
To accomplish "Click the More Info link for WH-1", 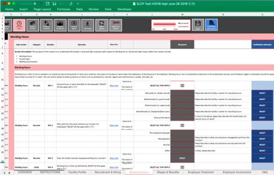I will click(114, 86).
